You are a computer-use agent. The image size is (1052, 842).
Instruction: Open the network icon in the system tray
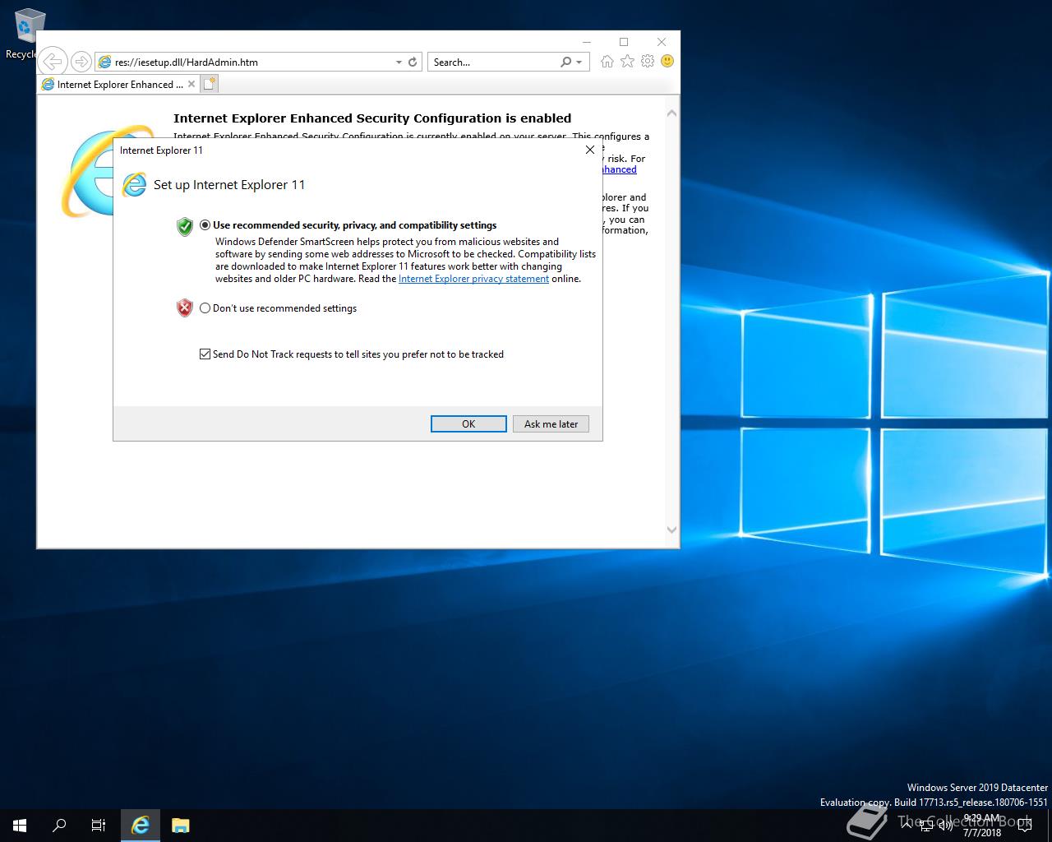coord(926,826)
